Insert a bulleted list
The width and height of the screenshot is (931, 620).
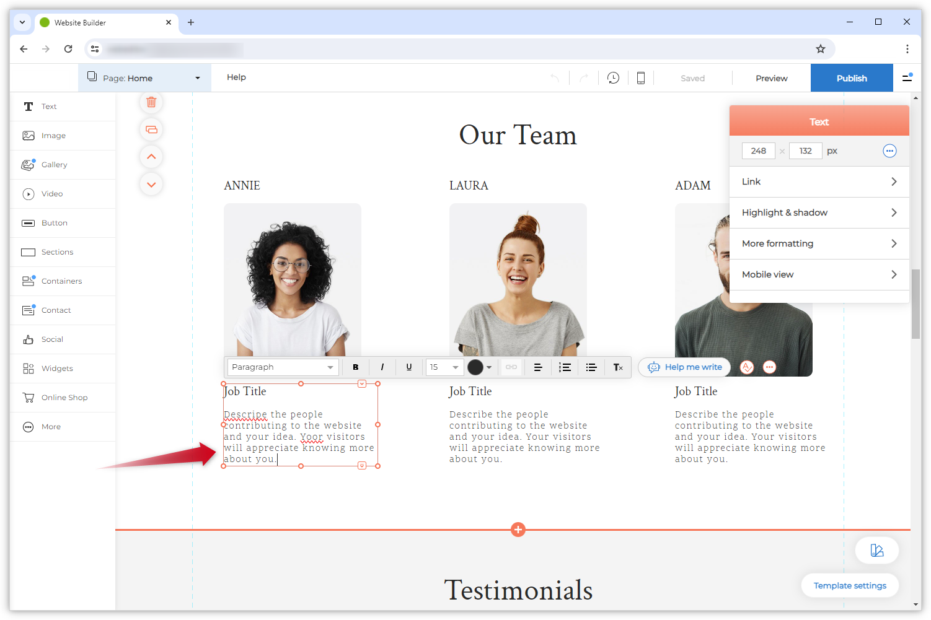click(591, 367)
